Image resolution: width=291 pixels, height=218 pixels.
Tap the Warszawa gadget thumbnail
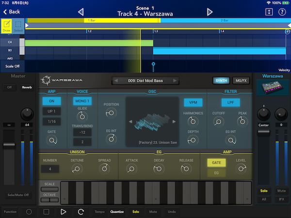(x=273, y=87)
